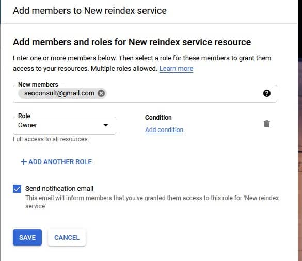
Task: Click the Condition column heading
Action: click(158, 118)
